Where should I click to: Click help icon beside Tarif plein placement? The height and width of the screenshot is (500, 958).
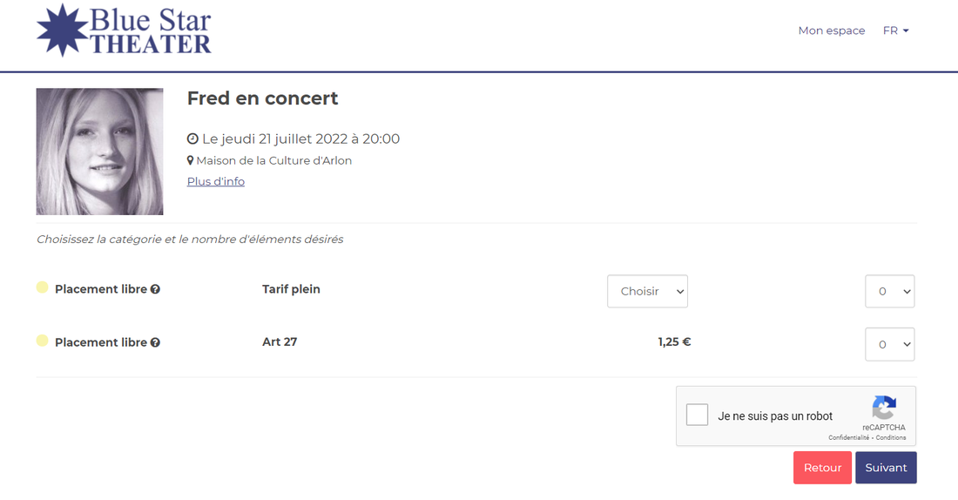155,289
